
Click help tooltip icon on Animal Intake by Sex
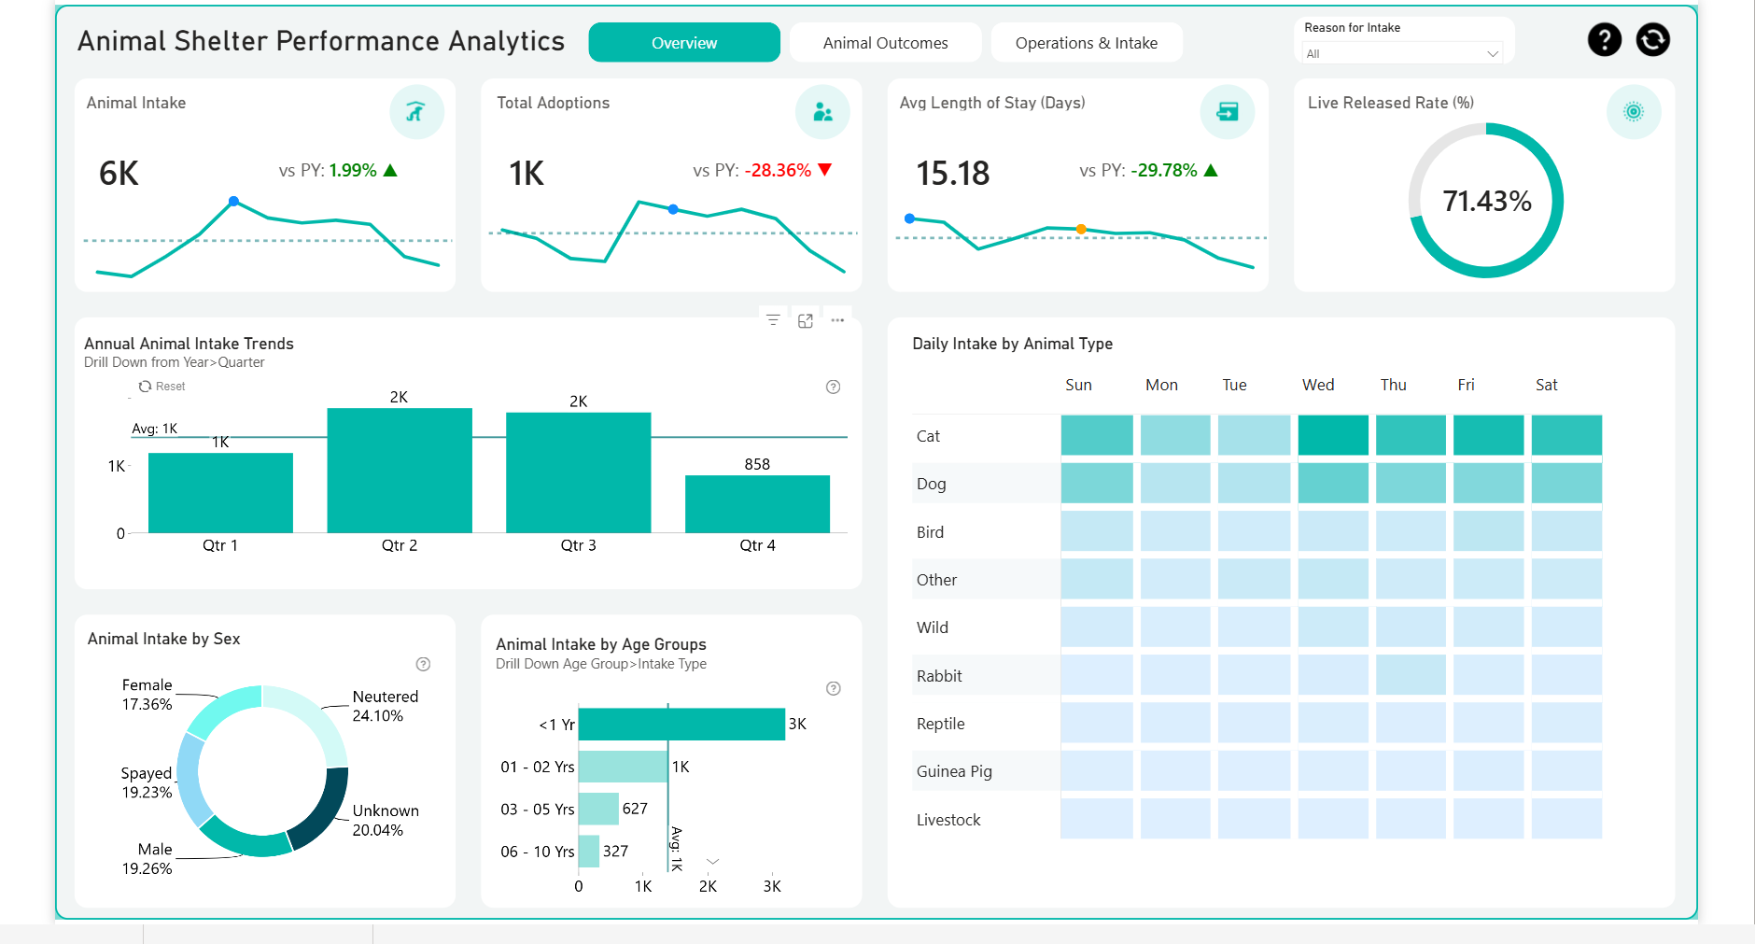[x=423, y=664]
